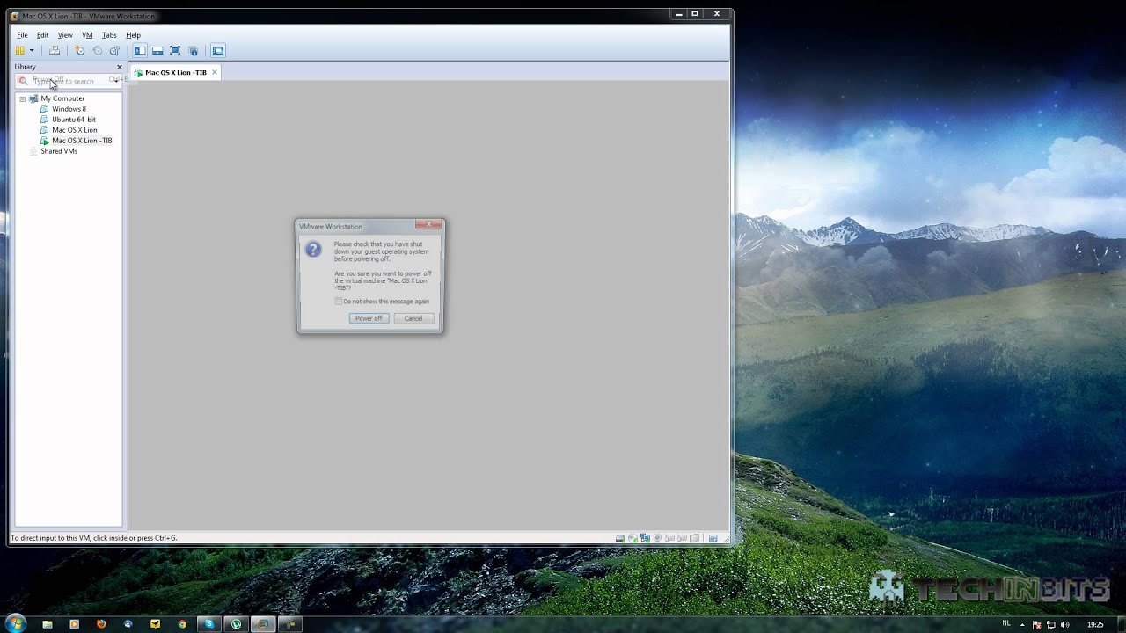Open Skype from the taskbar

(x=209, y=624)
